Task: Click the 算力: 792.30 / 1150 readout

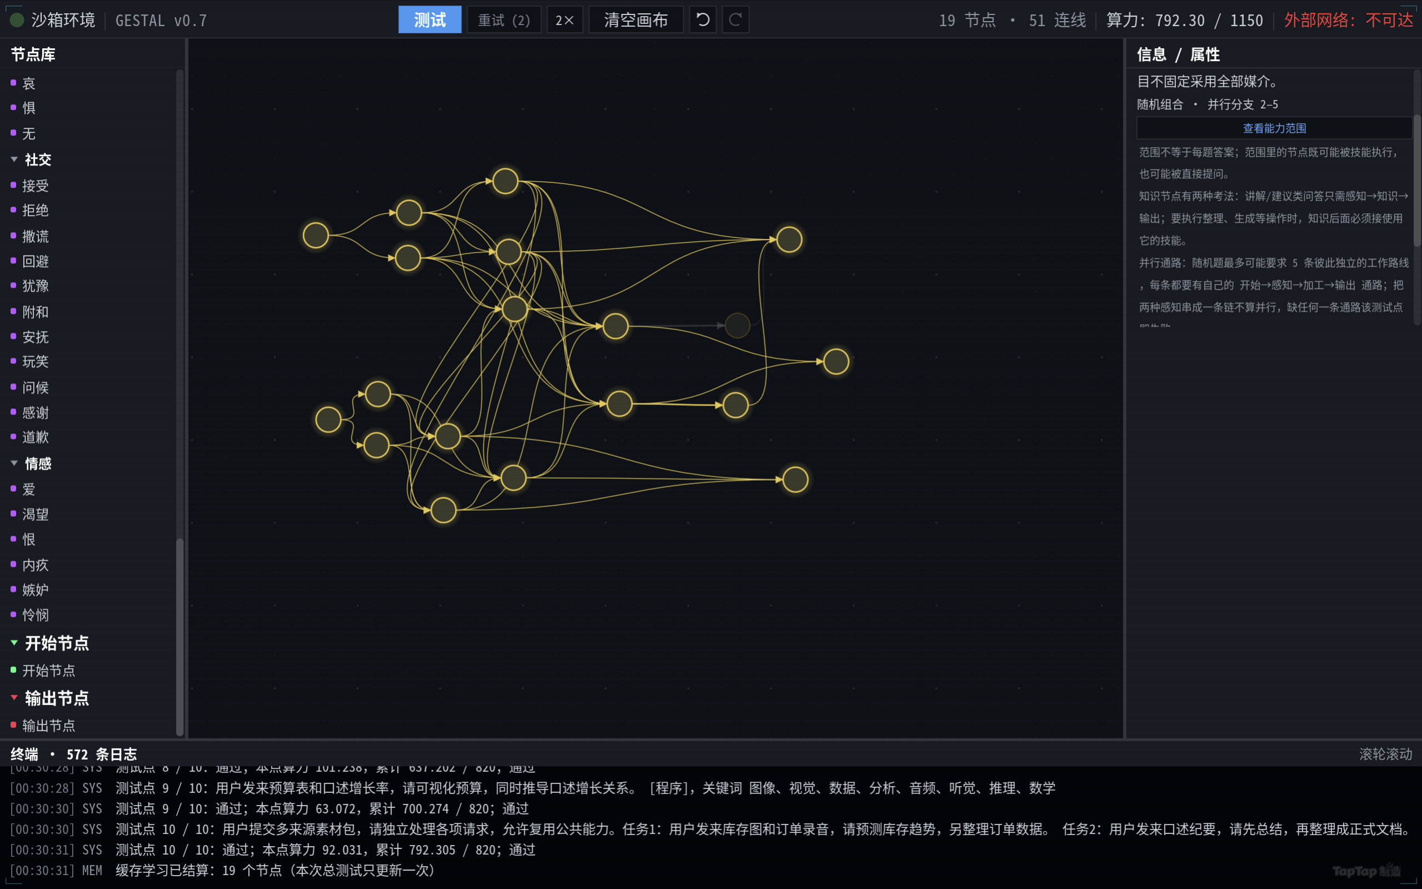Action: pyautogui.click(x=1185, y=20)
